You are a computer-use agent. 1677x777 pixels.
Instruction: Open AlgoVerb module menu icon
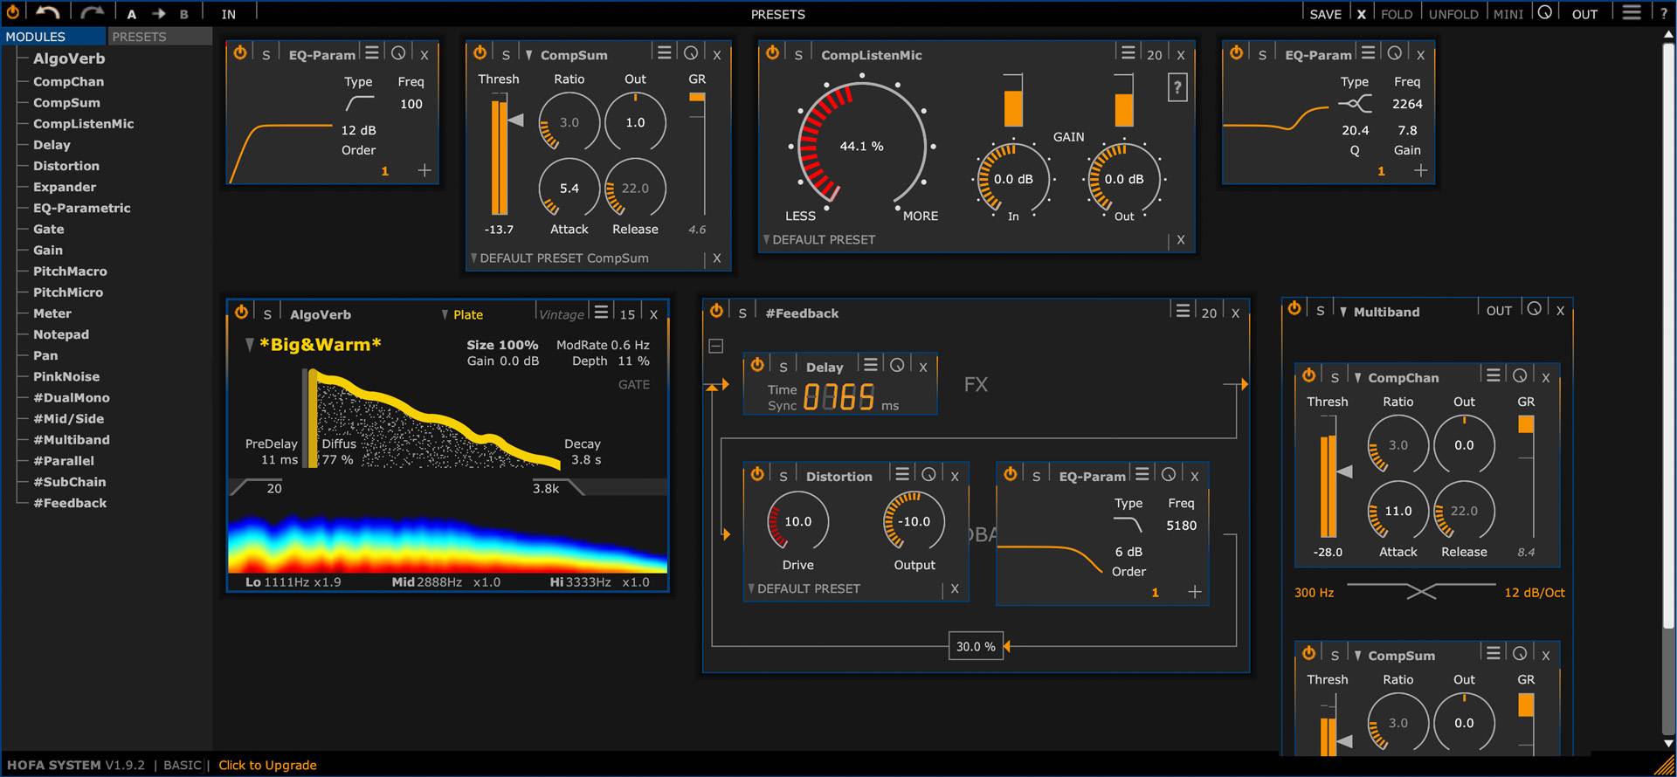(601, 313)
